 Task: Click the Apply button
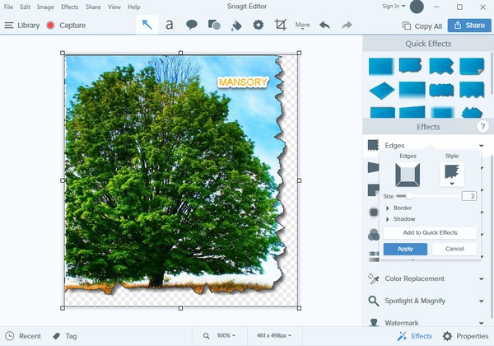[405, 249]
